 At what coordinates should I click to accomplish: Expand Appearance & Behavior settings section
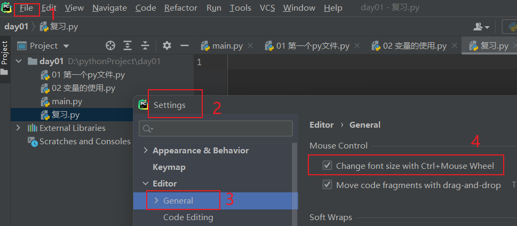146,151
